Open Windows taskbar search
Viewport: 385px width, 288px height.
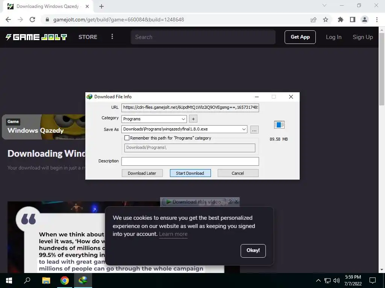pos(27,280)
